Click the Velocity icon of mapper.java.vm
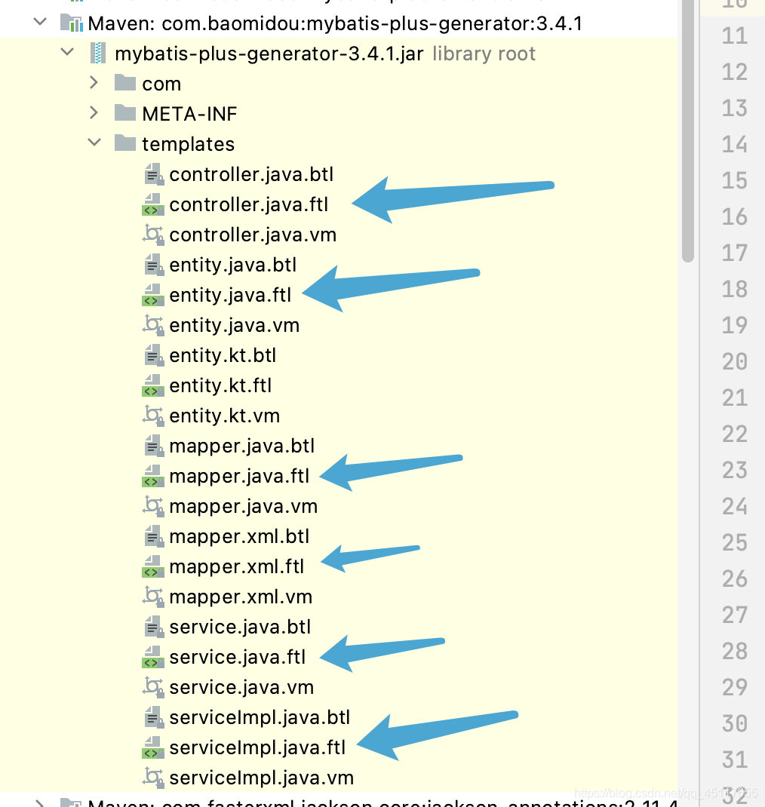The height and width of the screenshot is (807, 765). pyautogui.click(x=153, y=506)
